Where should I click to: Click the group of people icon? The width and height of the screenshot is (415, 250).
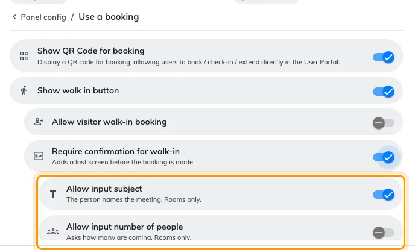[53, 232]
